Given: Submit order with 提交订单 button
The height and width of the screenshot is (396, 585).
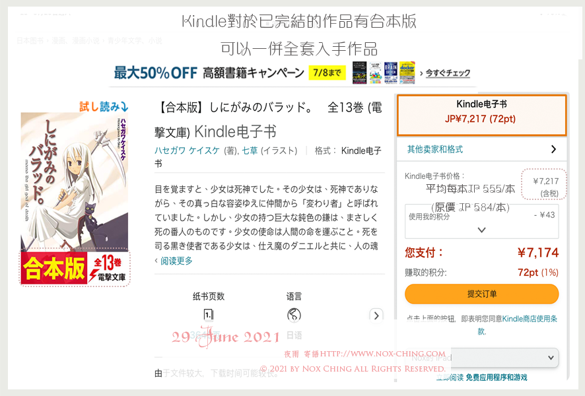Looking at the screenshot, I should tap(481, 294).
